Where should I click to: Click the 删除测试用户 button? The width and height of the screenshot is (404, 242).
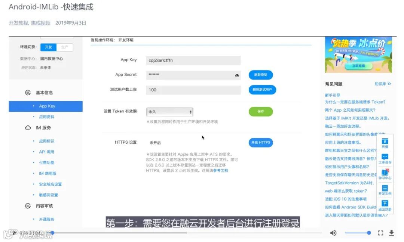262,90
